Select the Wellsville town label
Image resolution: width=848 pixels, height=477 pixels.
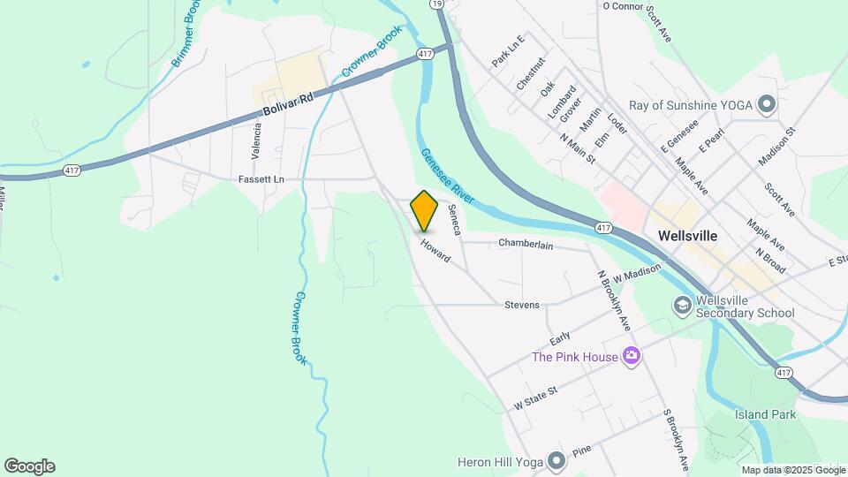click(x=688, y=236)
